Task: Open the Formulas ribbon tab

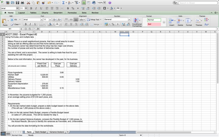Action: coord(72,13)
